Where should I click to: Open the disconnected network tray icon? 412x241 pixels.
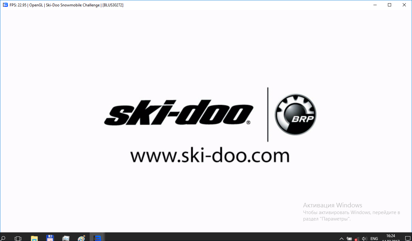click(x=357, y=239)
